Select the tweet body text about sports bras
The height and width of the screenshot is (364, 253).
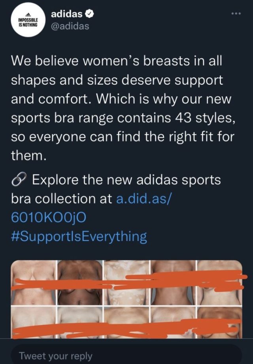123,108
